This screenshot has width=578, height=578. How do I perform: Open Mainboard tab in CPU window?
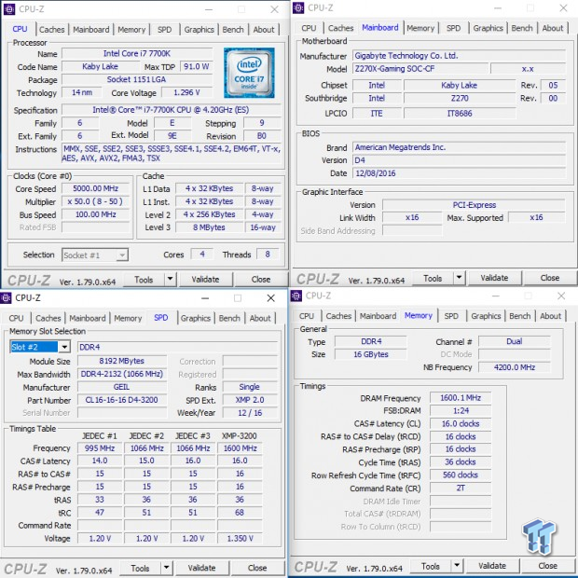click(91, 30)
